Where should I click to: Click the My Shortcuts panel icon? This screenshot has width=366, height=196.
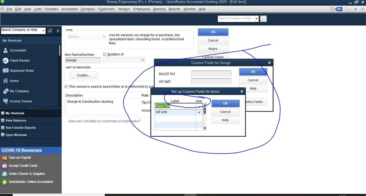tap(3, 113)
